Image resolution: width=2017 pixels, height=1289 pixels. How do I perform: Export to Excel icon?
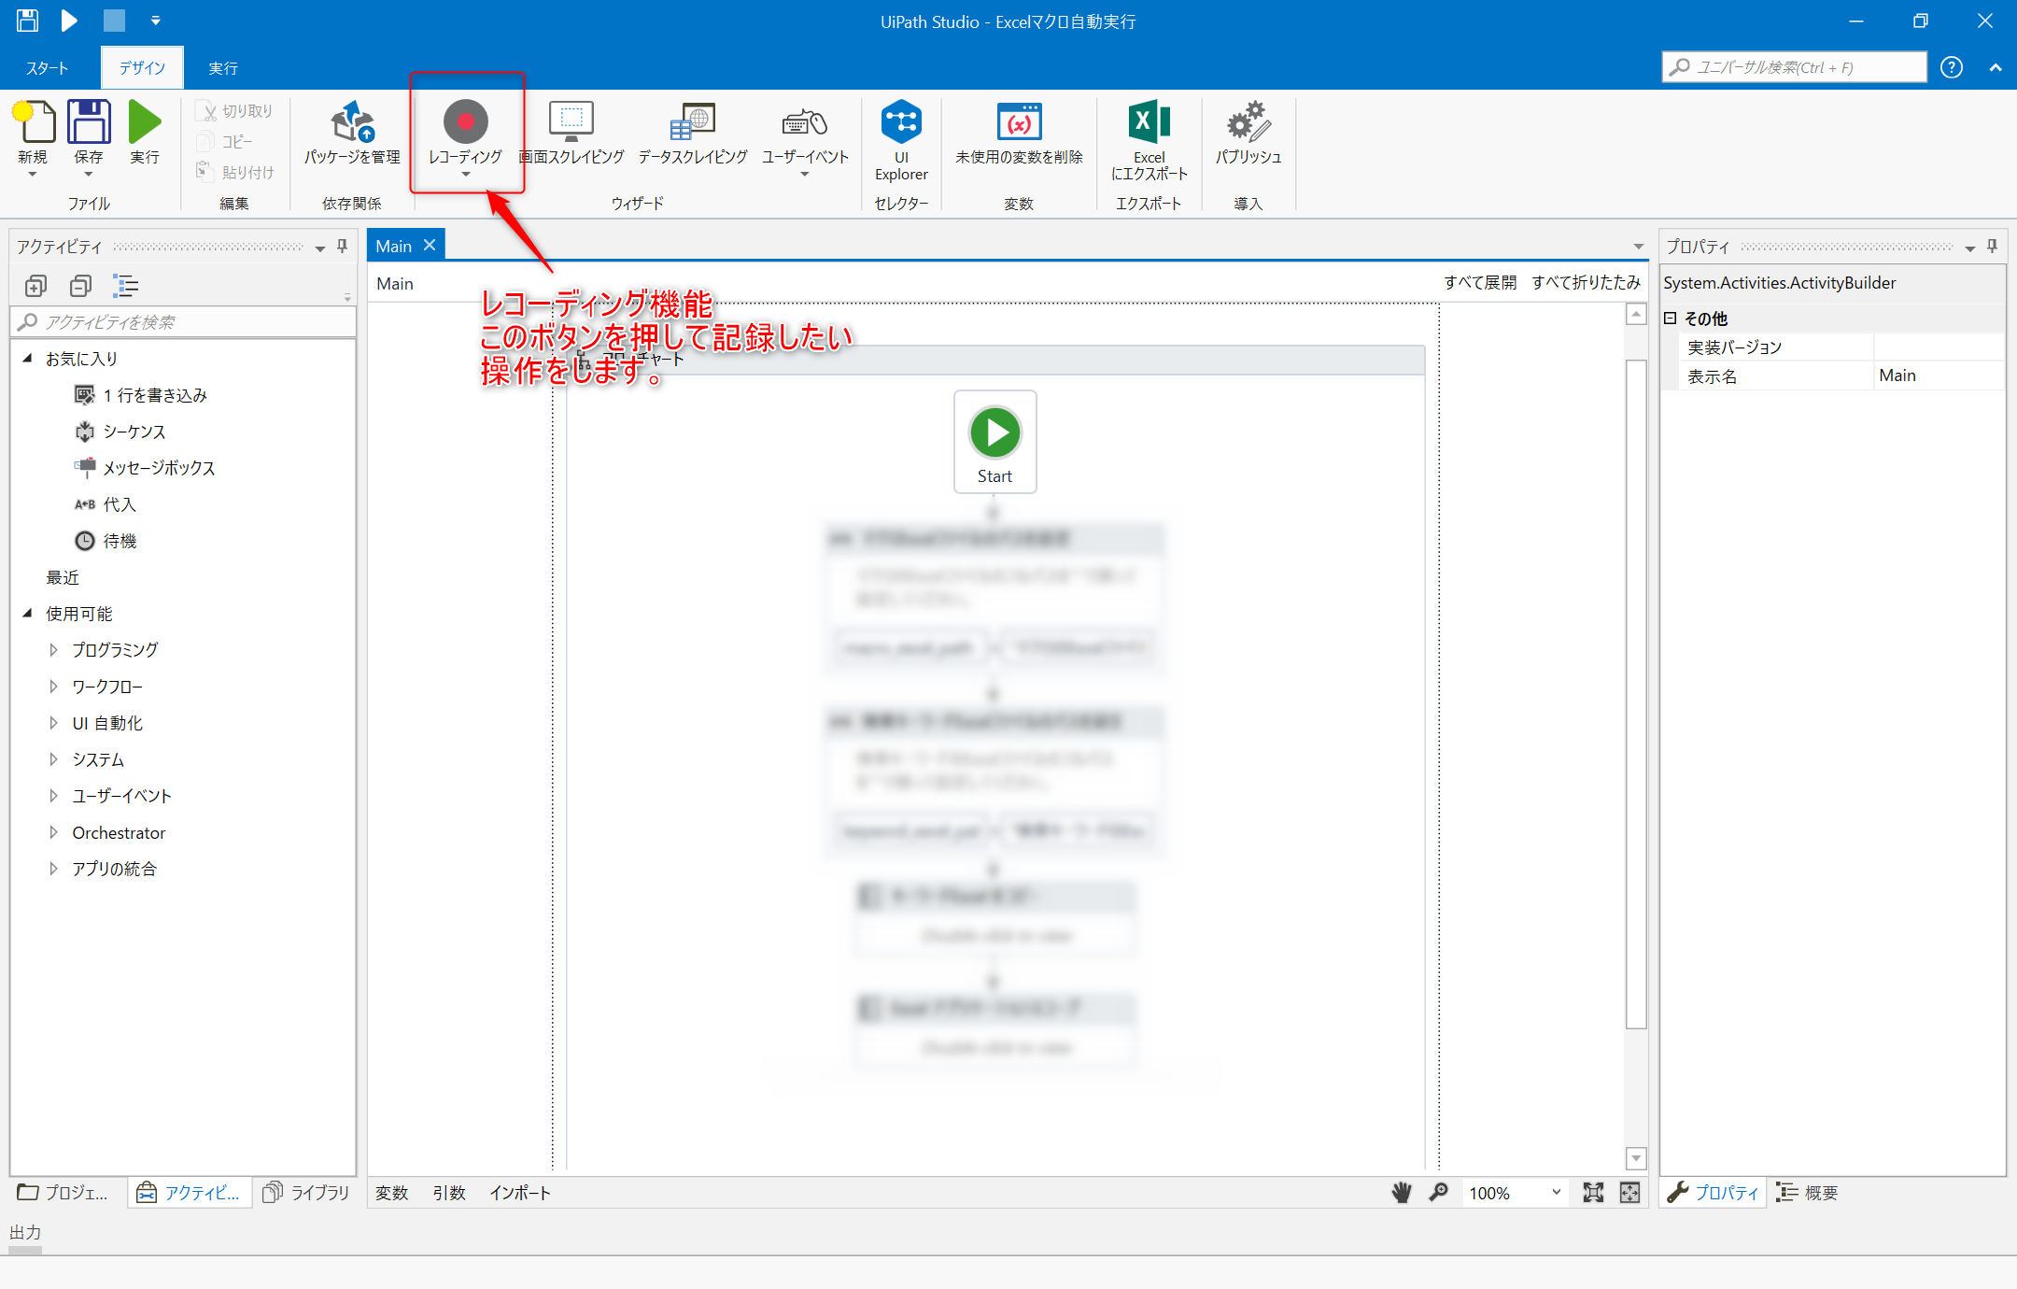[x=1150, y=122]
